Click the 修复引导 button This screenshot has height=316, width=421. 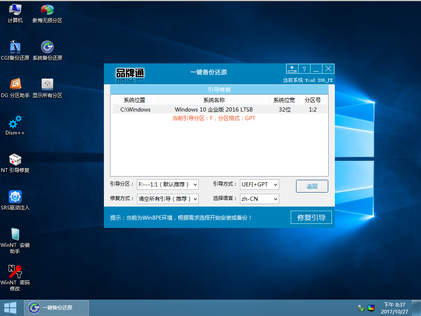tap(311, 217)
